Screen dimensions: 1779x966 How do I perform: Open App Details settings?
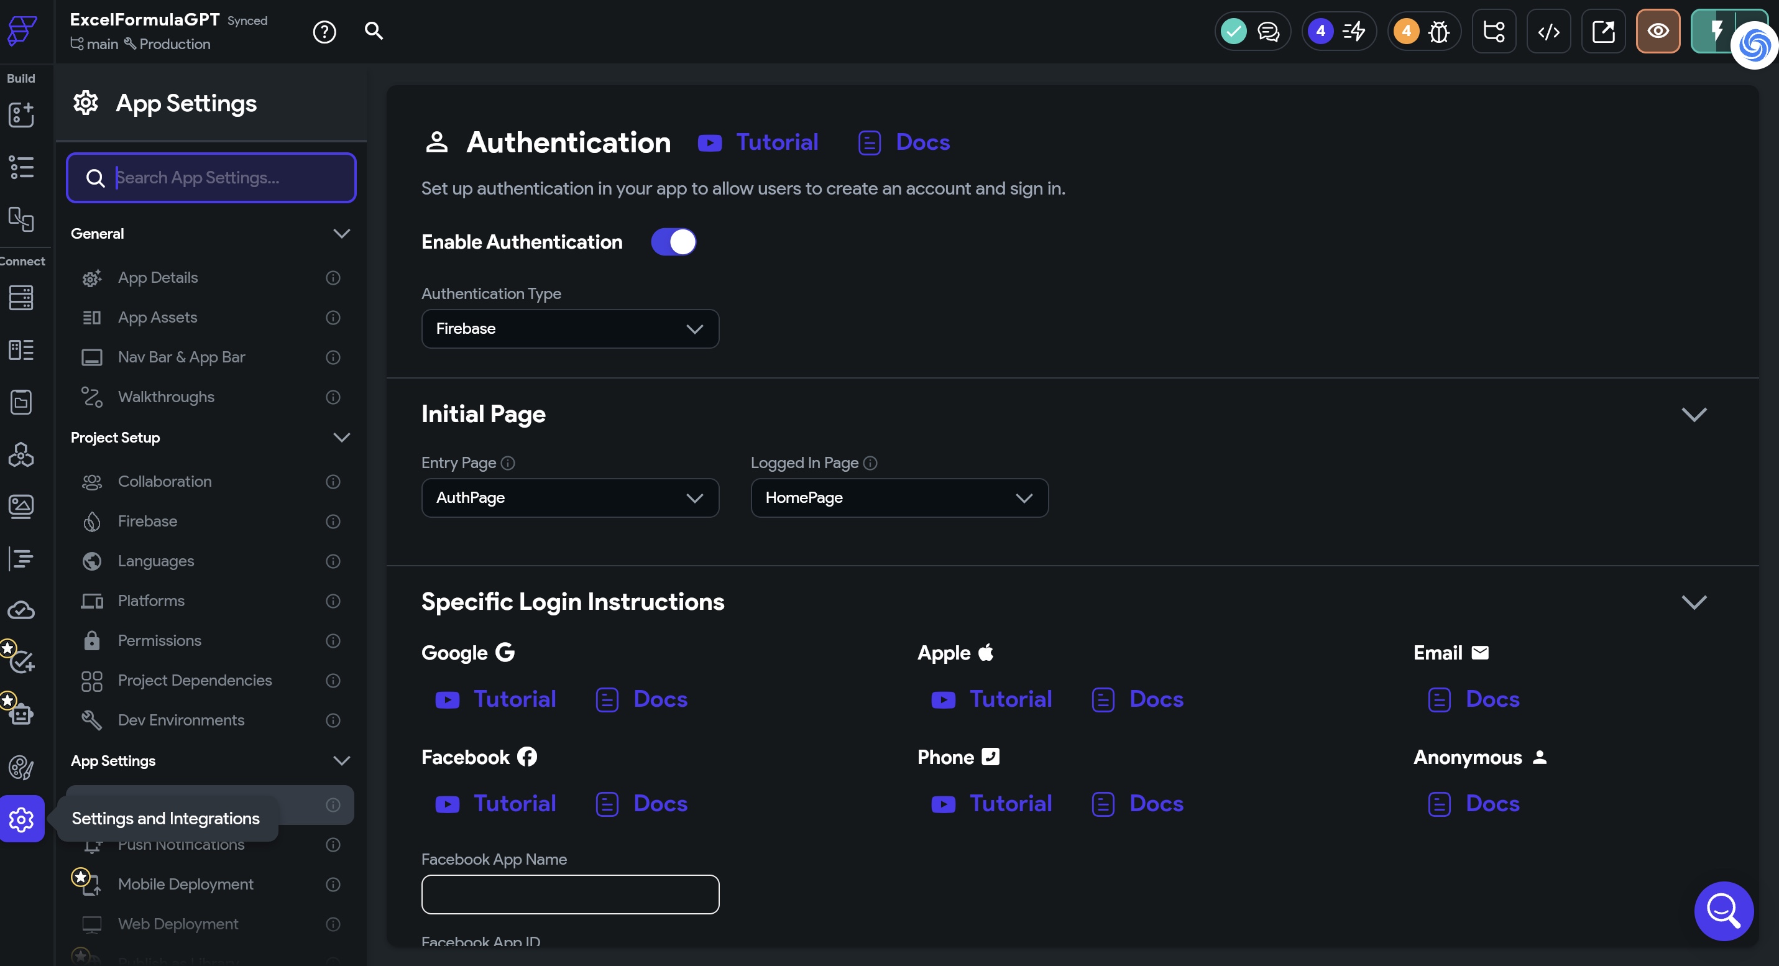coord(211,278)
